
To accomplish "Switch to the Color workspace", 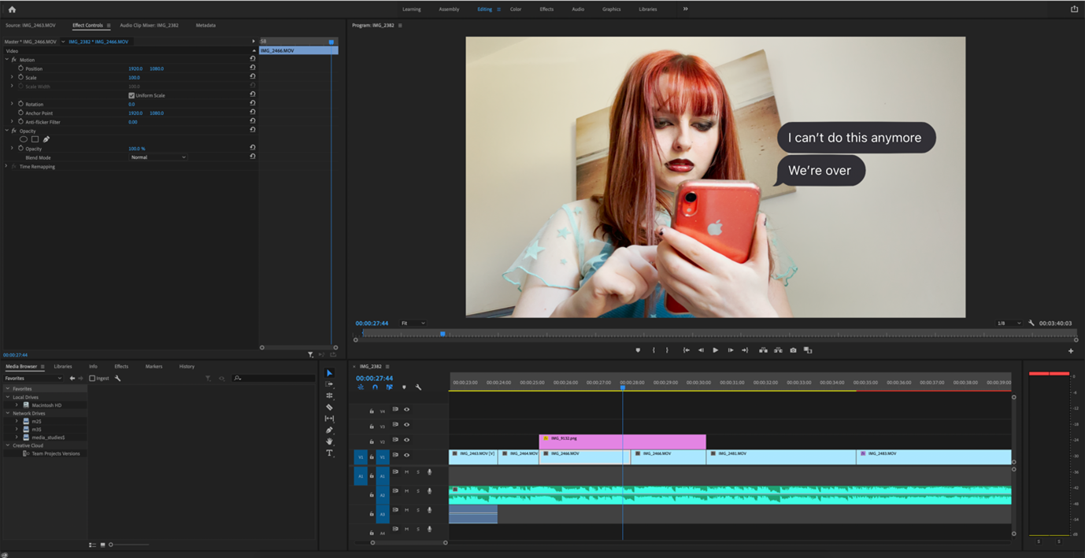I will (515, 9).
